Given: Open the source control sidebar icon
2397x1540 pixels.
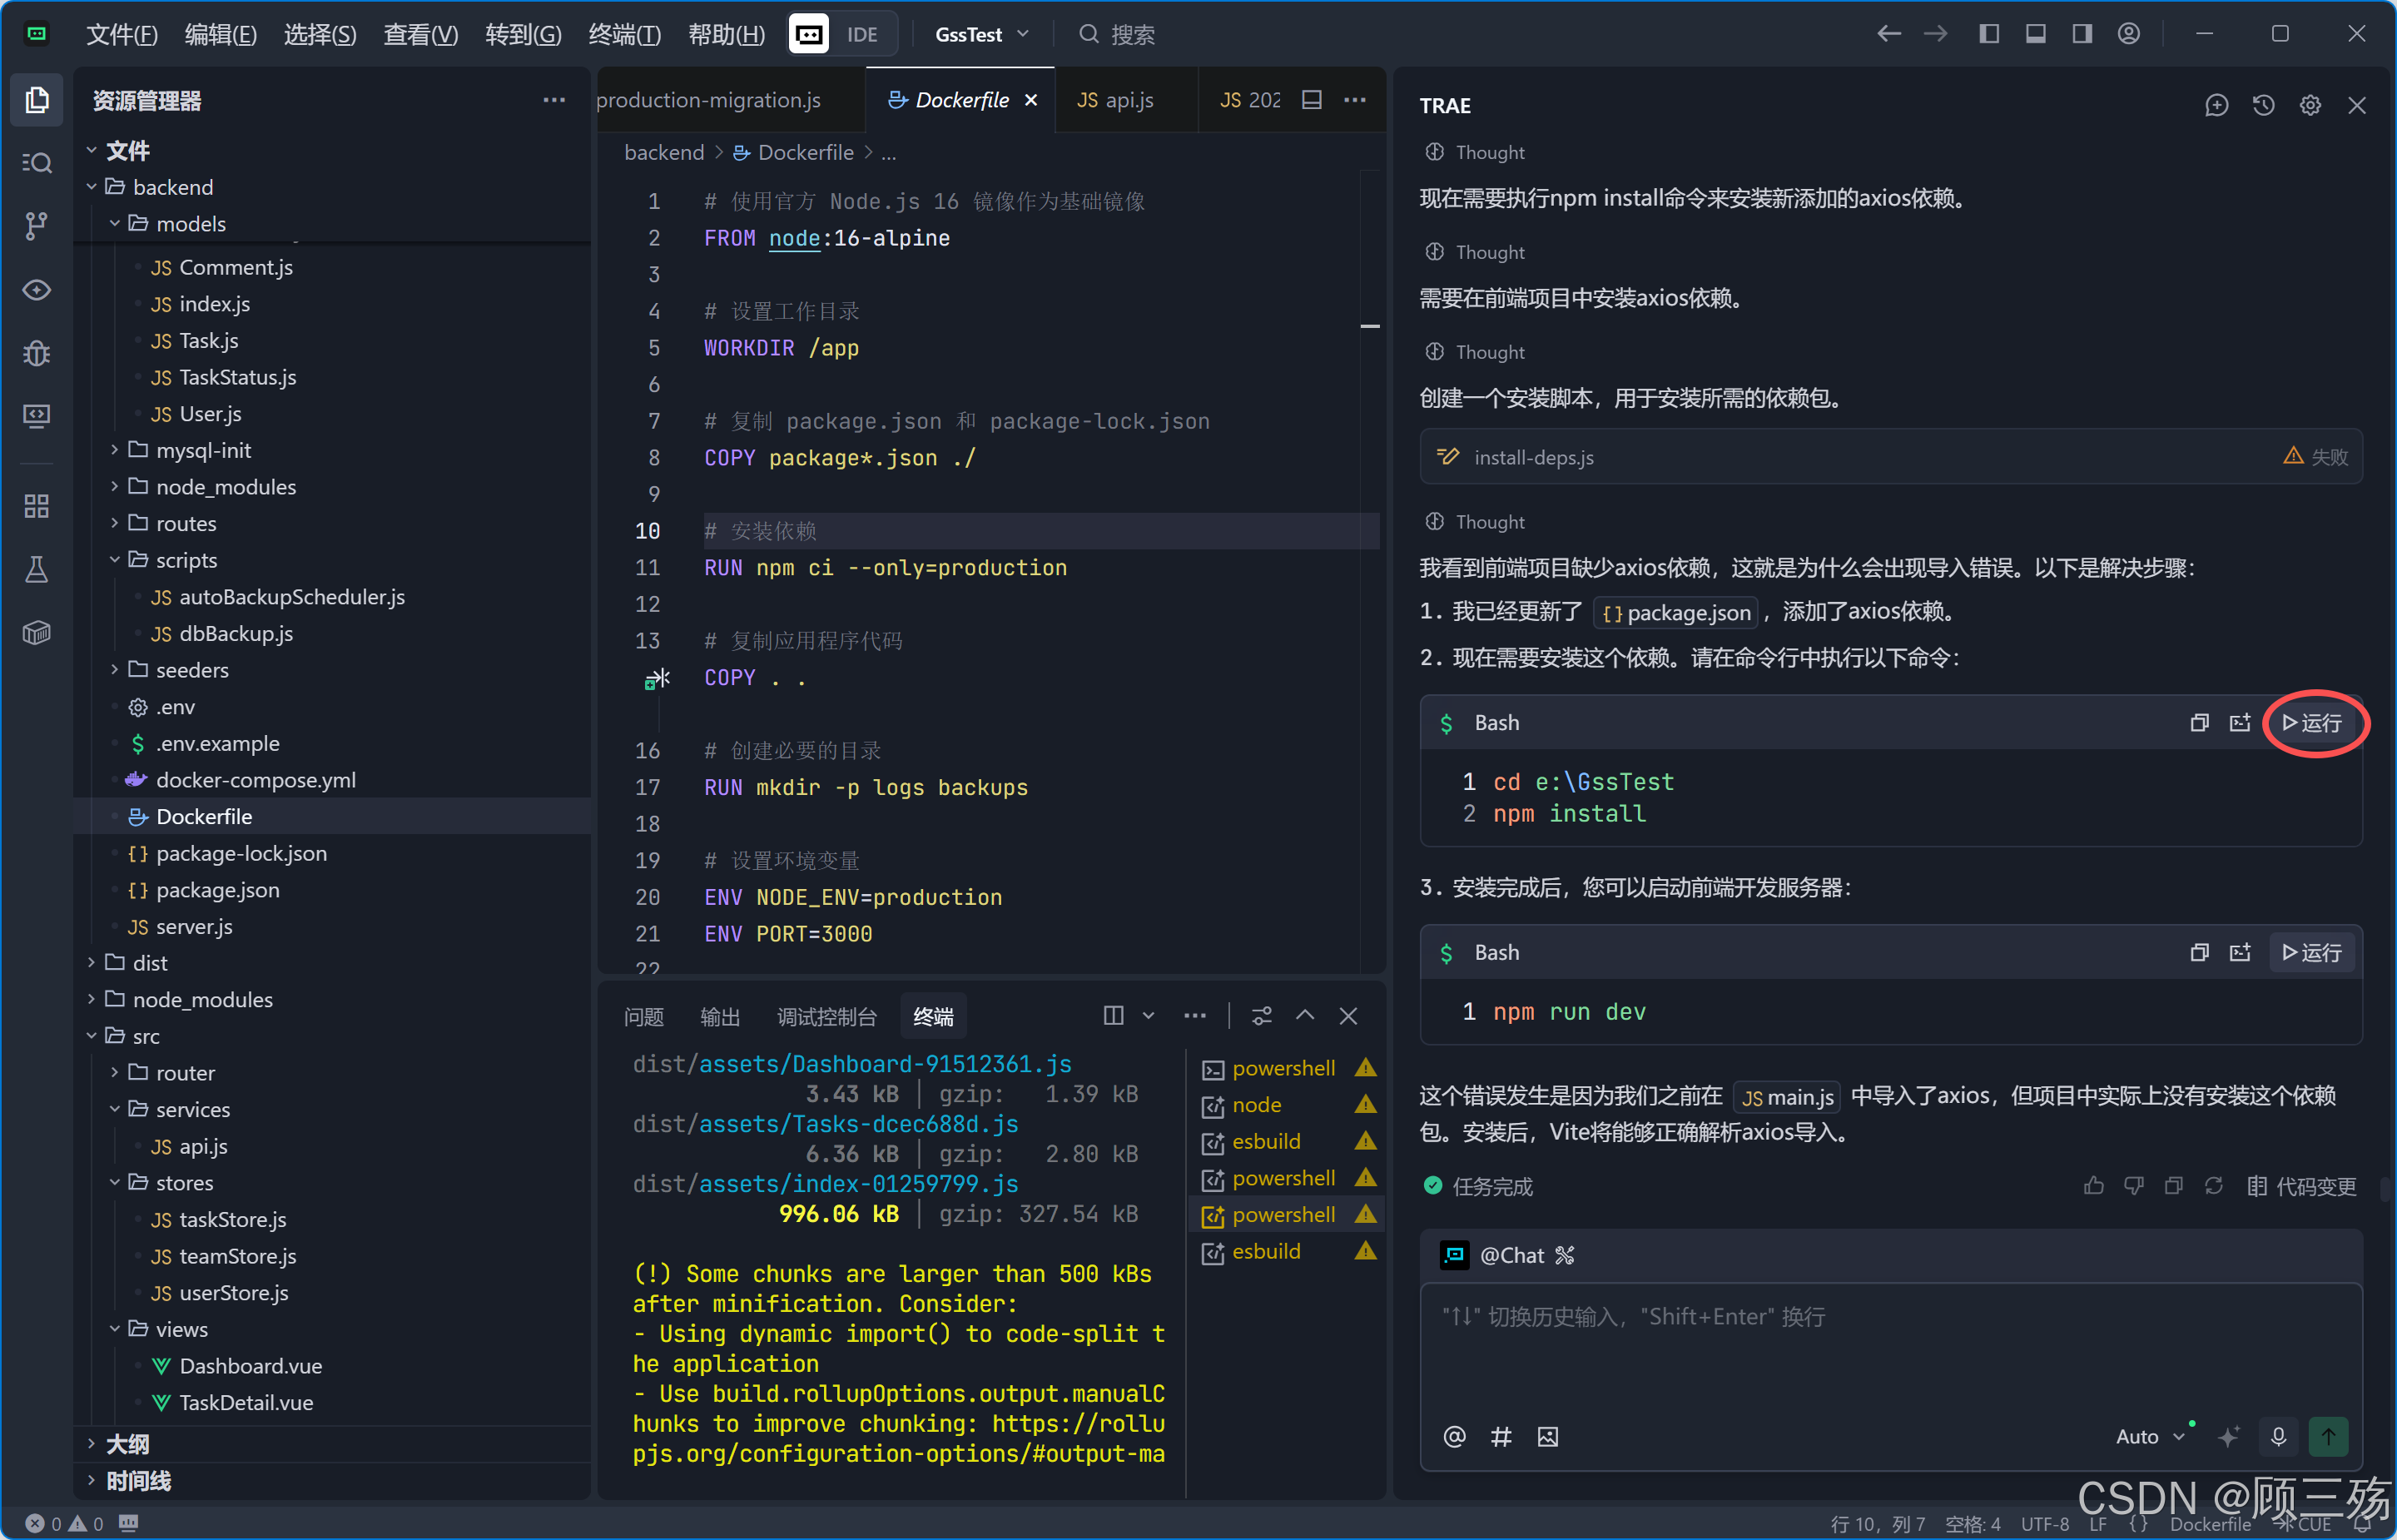Looking at the screenshot, I should click(36, 226).
